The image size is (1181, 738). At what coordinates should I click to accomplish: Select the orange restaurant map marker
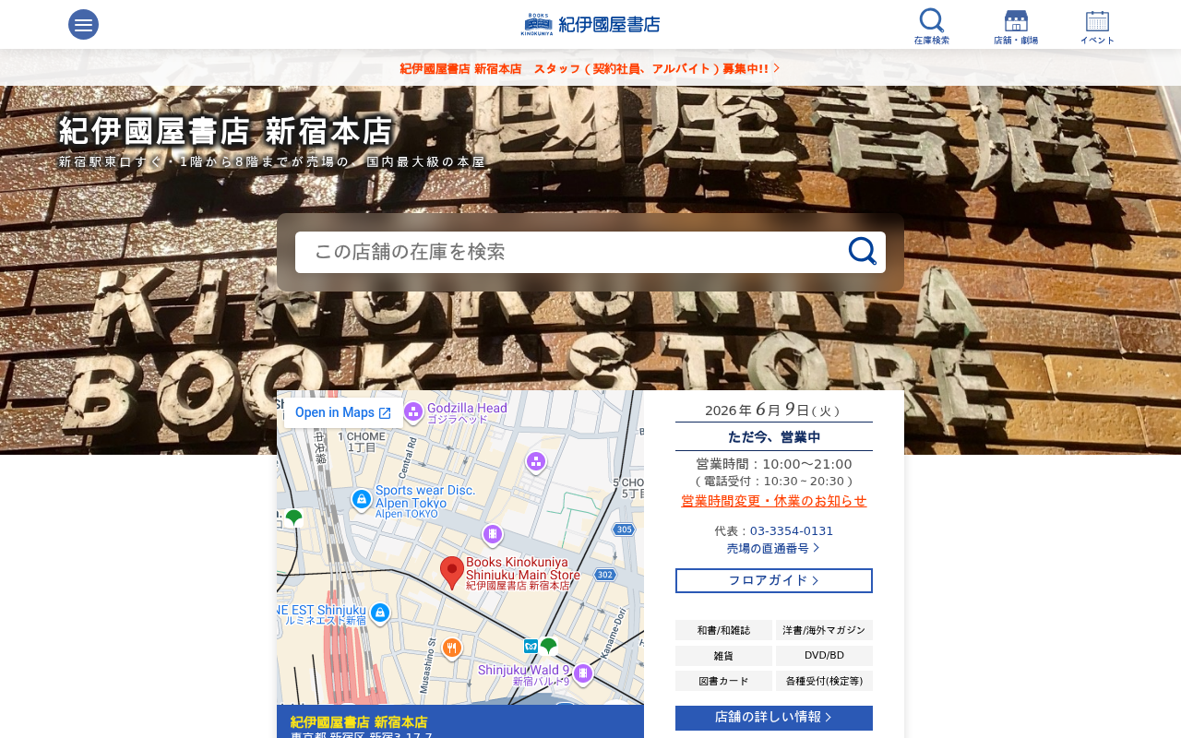coord(451,649)
